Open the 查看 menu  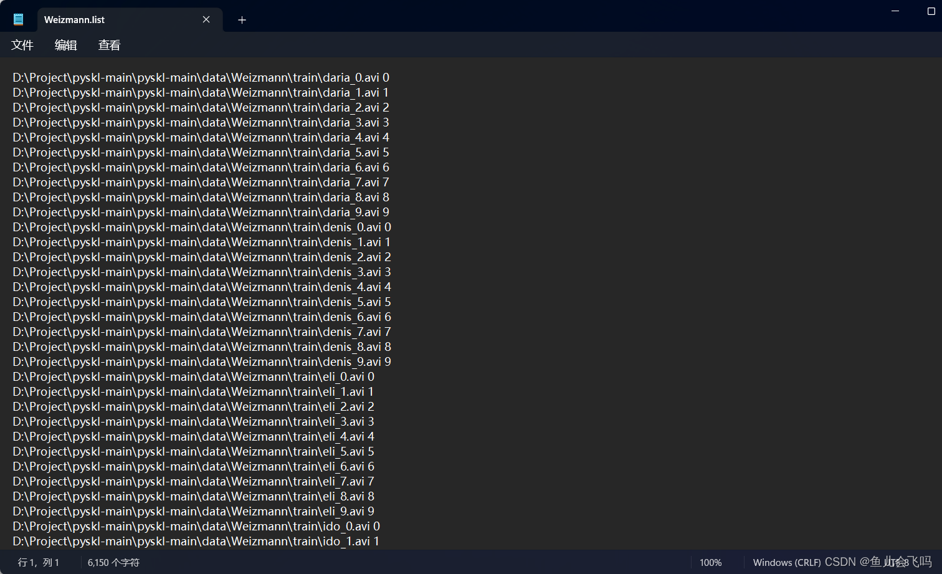click(x=108, y=45)
